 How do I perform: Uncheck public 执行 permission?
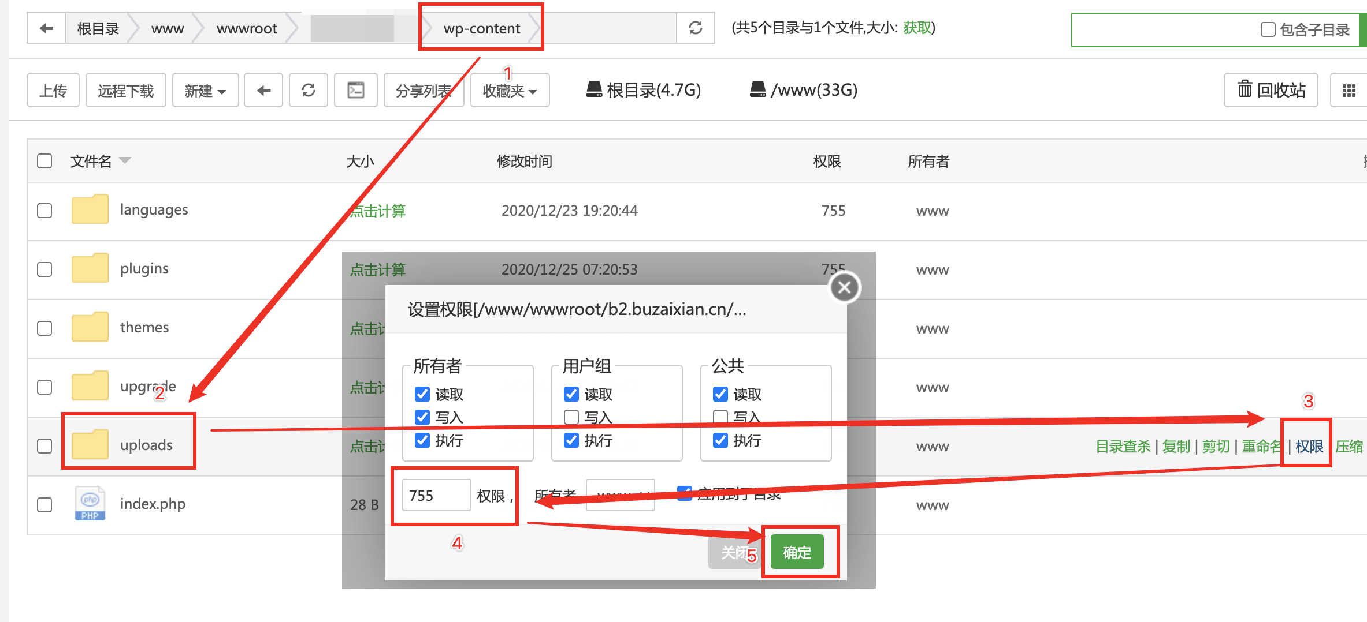pos(720,440)
